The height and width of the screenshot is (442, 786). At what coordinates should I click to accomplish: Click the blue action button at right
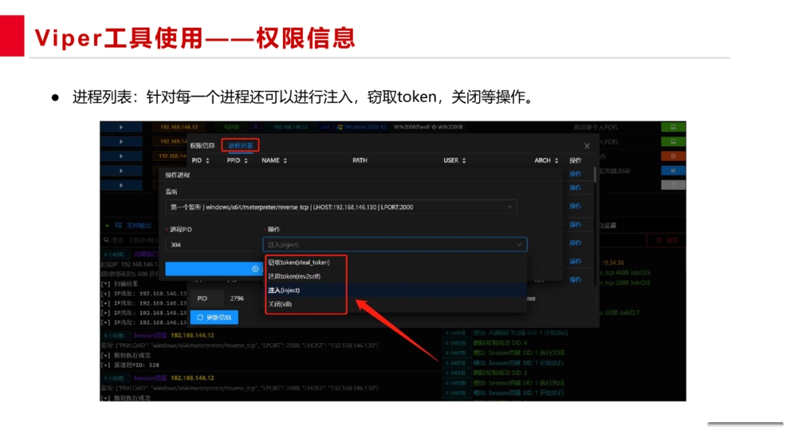pyautogui.click(x=672, y=171)
